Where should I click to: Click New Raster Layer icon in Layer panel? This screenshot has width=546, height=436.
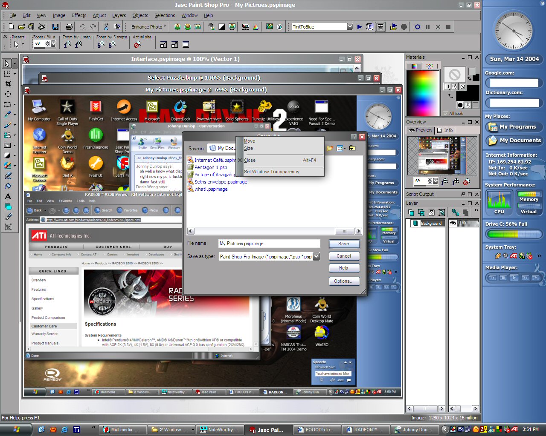(x=411, y=212)
